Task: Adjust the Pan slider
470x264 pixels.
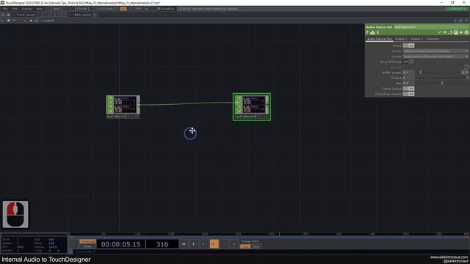Action: pos(442,83)
